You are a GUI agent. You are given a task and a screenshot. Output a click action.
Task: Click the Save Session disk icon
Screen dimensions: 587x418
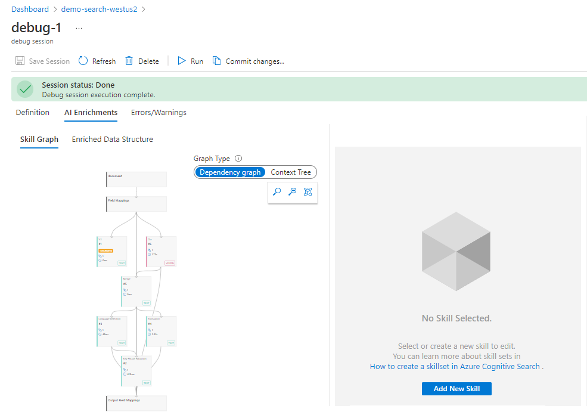click(20, 61)
